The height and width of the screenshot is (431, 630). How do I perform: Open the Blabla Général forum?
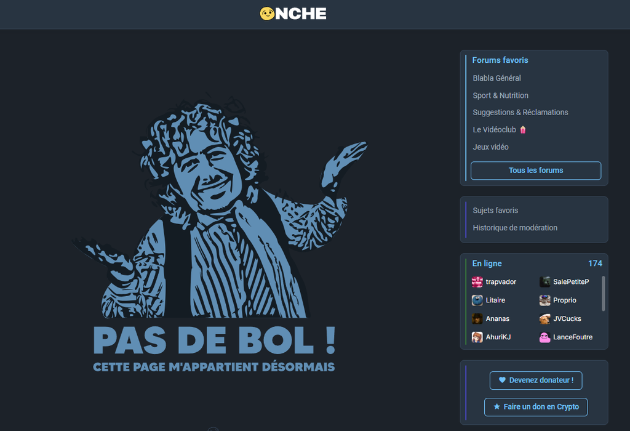[x=496, y=78]
